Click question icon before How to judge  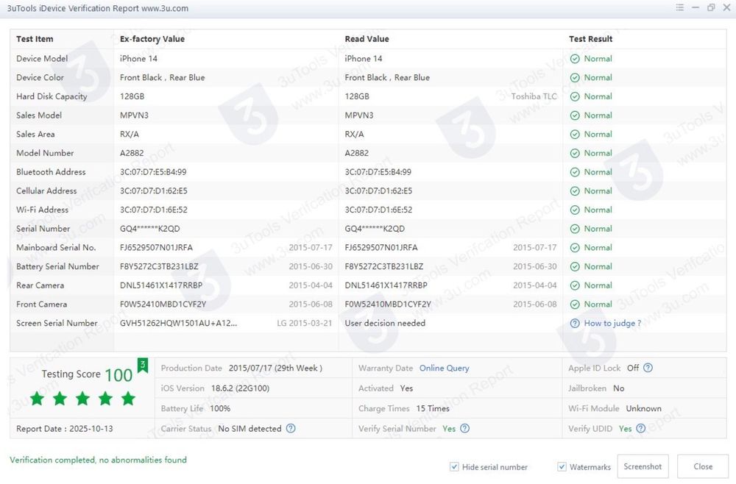tap(575, 323)
